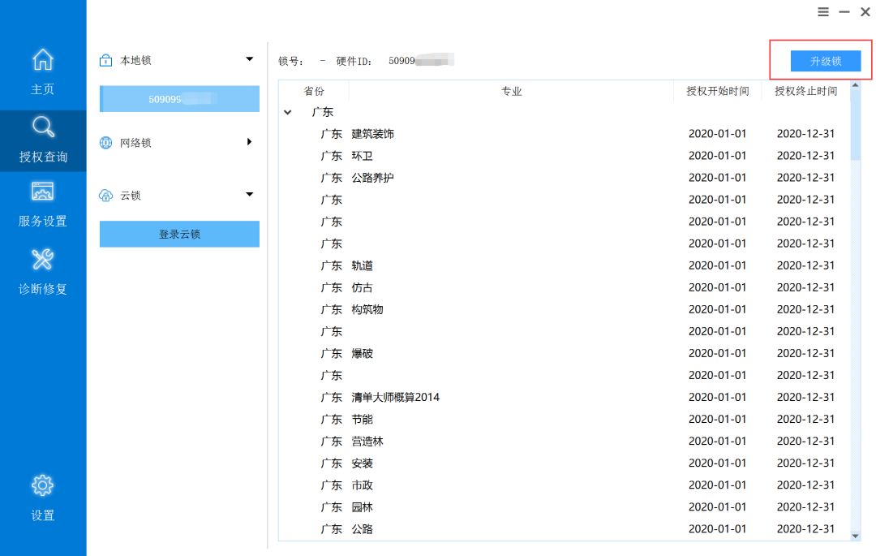Screen dimensions: 876x556
Task: Click the 云锁 cloud lock icon
Action: (106, 195)
